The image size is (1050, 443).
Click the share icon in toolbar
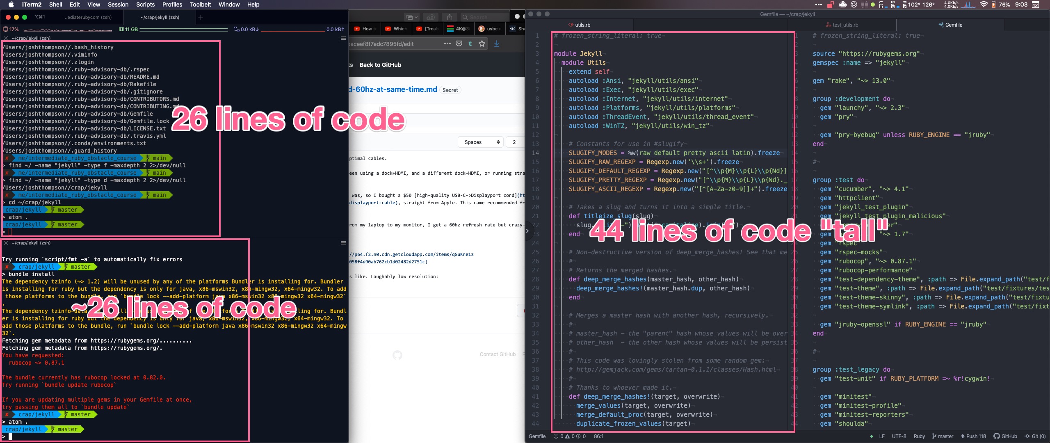(450, 17)
